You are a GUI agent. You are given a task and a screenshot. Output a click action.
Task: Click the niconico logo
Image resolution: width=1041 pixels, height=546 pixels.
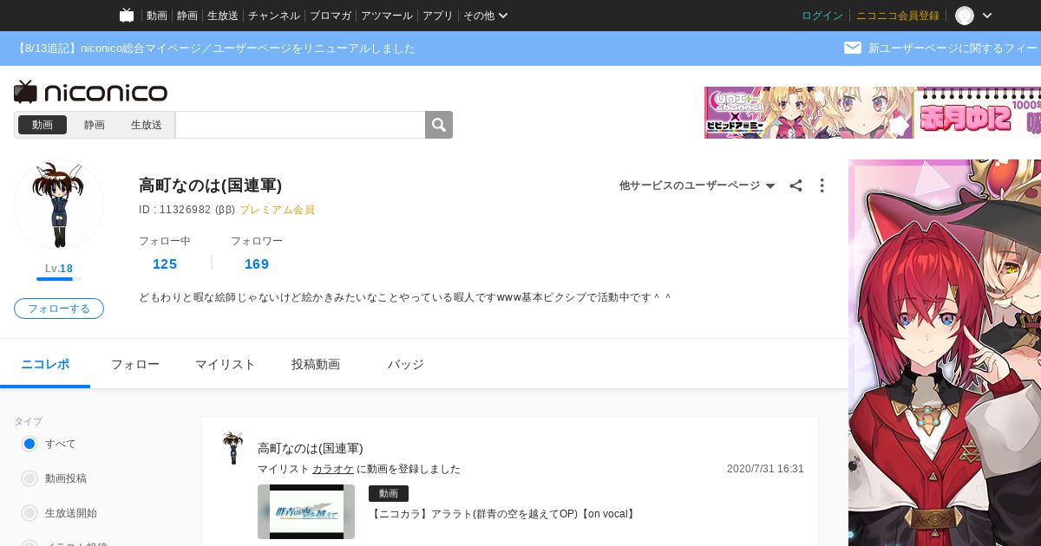pyautogui.click(x=91, y=92)
